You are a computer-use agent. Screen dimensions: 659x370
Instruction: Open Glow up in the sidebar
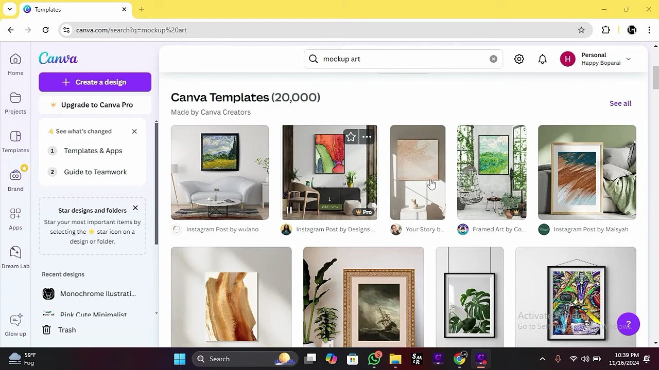pos(15,325)
